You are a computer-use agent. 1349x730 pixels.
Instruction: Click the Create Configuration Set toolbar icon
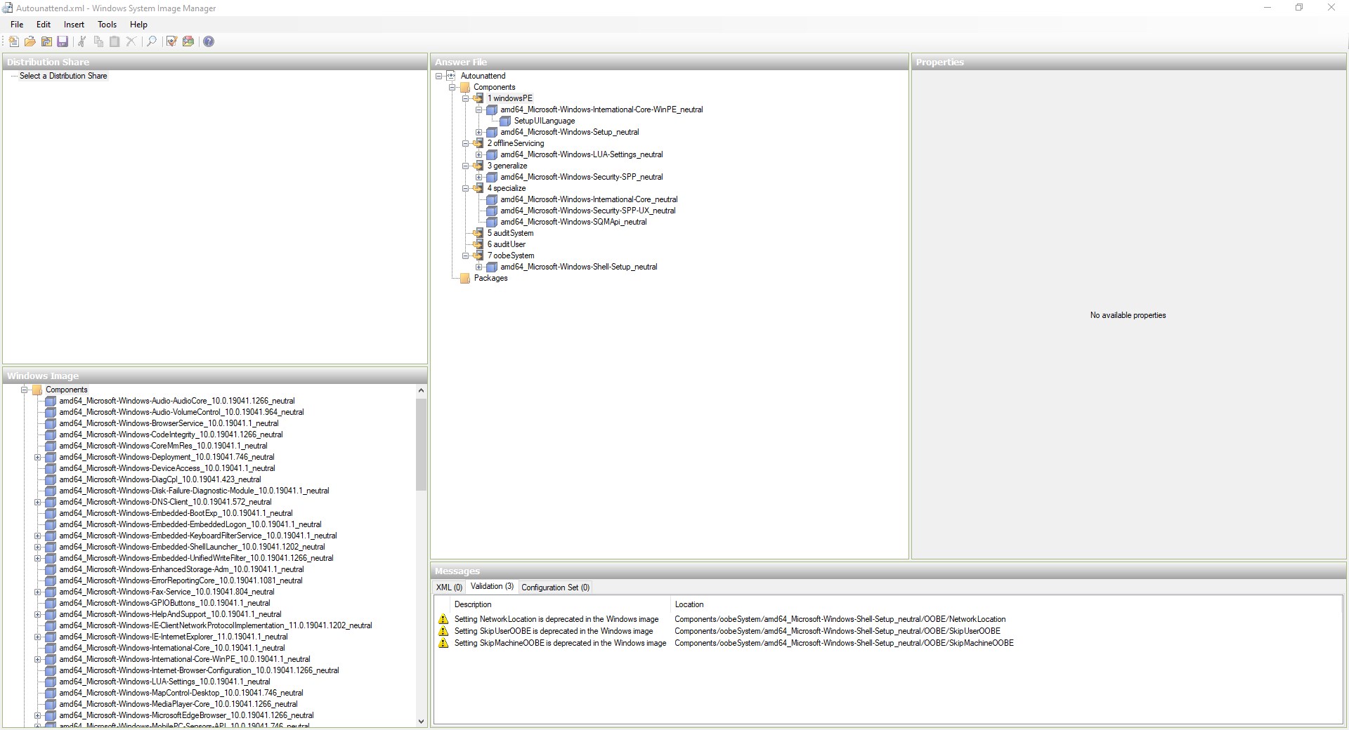click(x=188, y=42)
